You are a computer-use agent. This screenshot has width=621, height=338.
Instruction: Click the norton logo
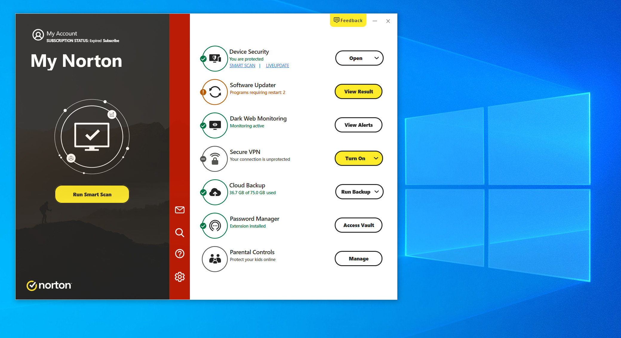(x=49, y=285)
